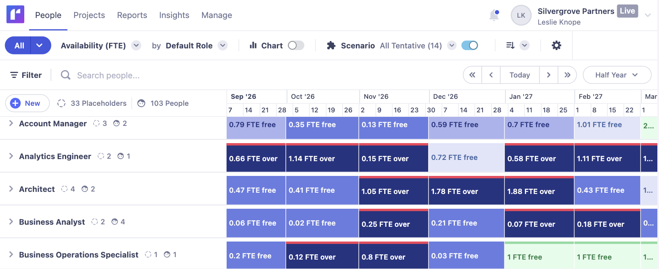659x269 pixels.
Task: Open Half Year range dropdown
Action: tap(617, 75)
